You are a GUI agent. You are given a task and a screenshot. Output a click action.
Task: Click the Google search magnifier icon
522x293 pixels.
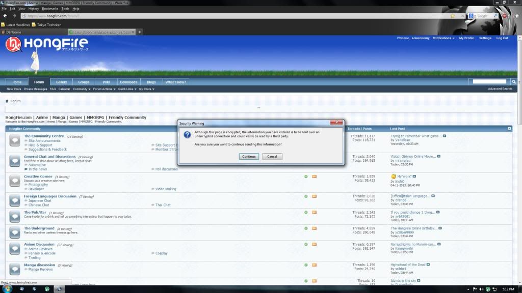495,16
